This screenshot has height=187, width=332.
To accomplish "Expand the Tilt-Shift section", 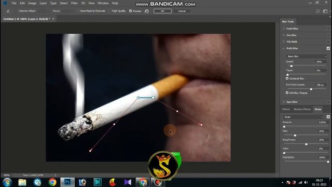I will [x=284, y=42].
